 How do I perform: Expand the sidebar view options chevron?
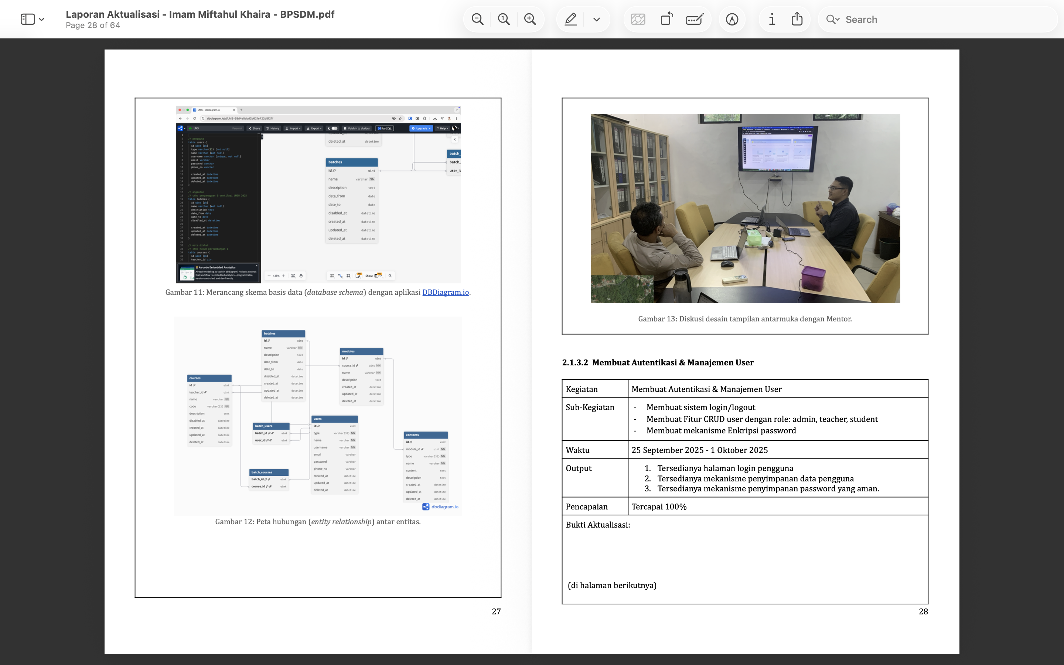[x=42, y=19]
